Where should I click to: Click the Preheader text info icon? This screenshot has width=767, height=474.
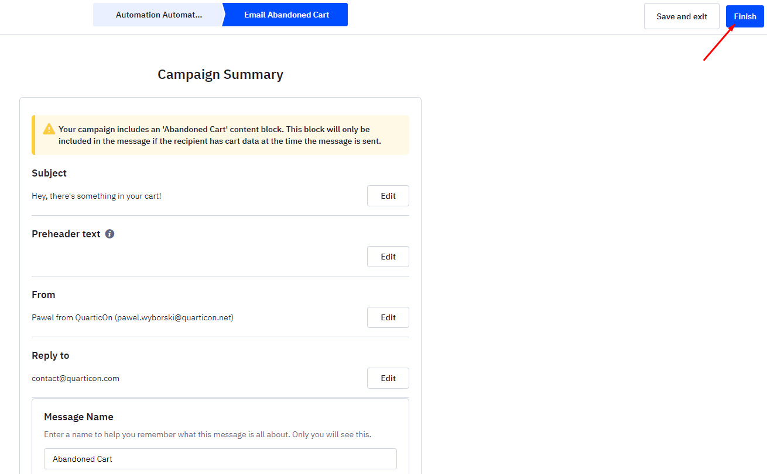click(109, 234)
